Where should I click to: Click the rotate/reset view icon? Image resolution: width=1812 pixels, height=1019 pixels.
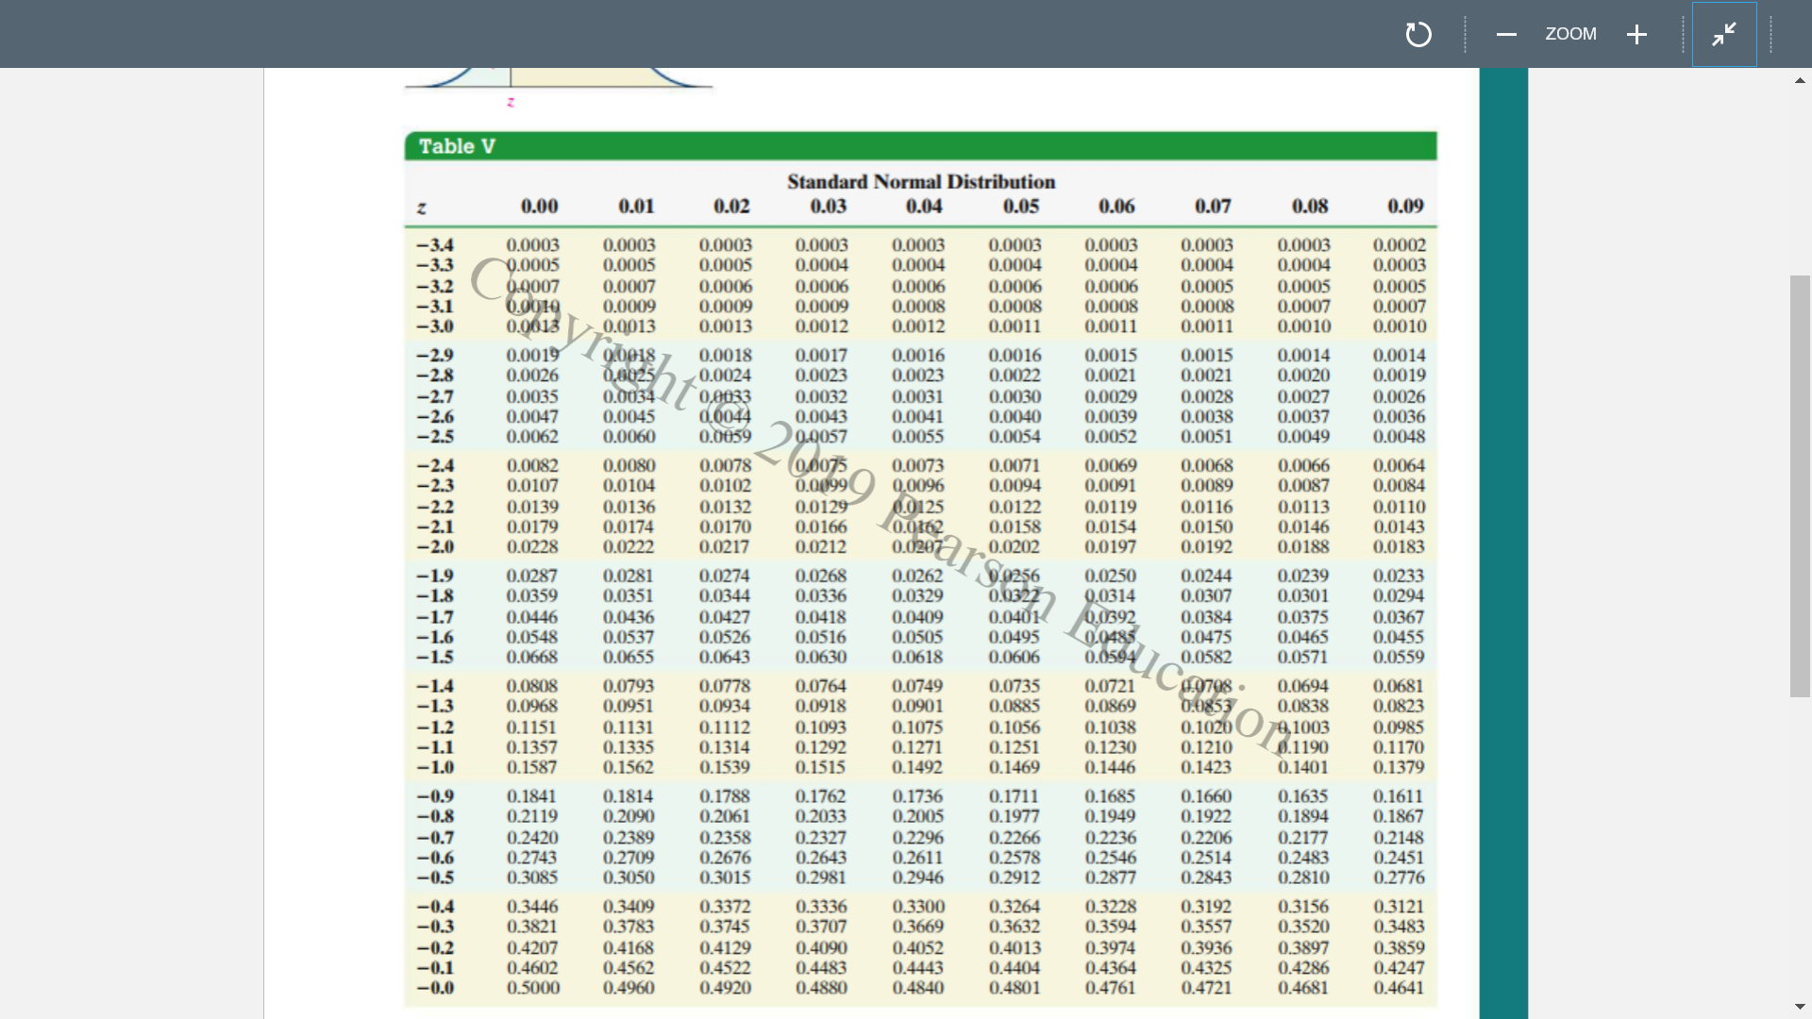click(1418, 35)
